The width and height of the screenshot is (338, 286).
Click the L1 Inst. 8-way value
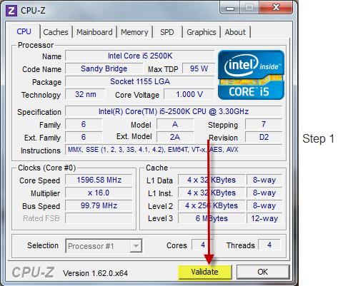[x=264, y=193]
